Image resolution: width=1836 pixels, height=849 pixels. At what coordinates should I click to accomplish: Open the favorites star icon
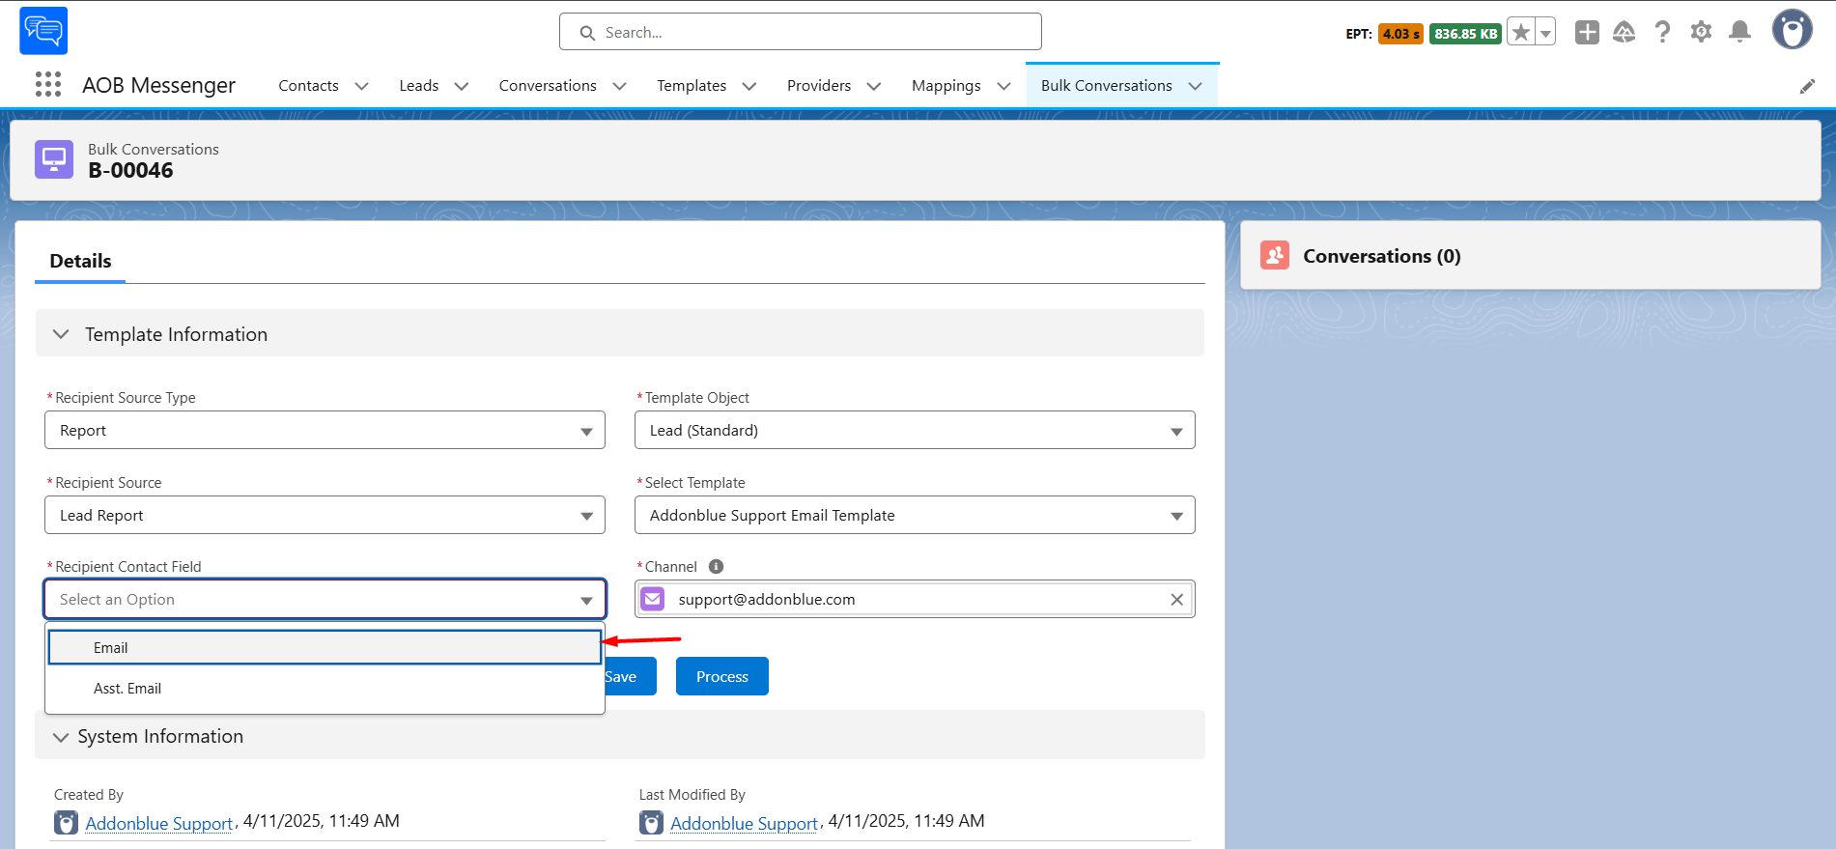pos(1521,33)
